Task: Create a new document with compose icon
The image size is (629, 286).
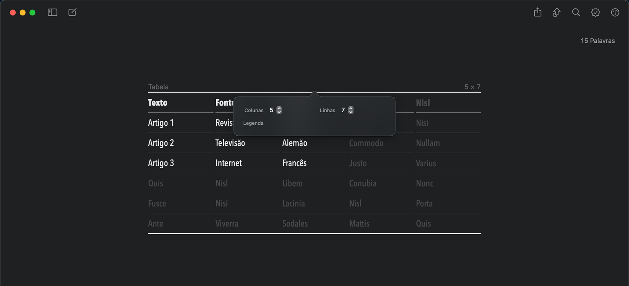Action: [x=72, y=13]
